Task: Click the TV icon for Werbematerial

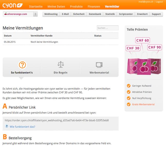Action: click(99, 65)
